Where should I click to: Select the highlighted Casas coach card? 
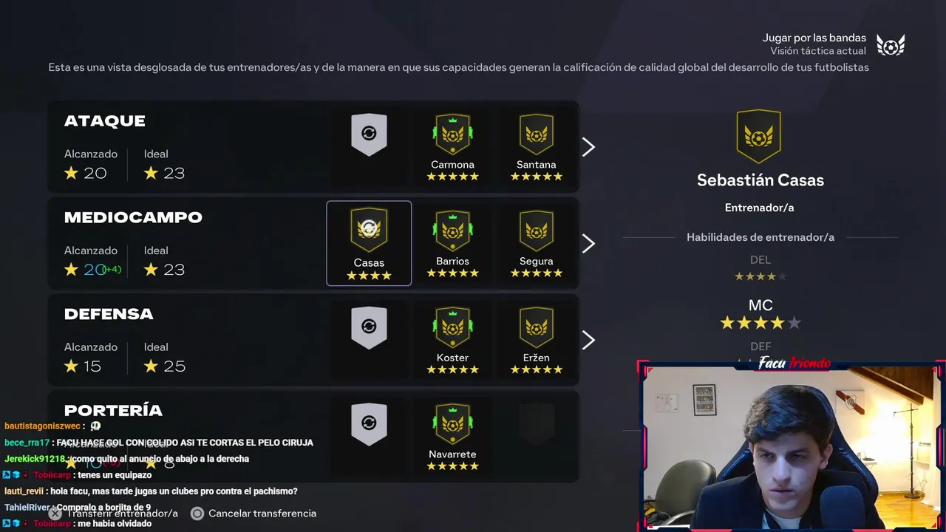[369, 243]
